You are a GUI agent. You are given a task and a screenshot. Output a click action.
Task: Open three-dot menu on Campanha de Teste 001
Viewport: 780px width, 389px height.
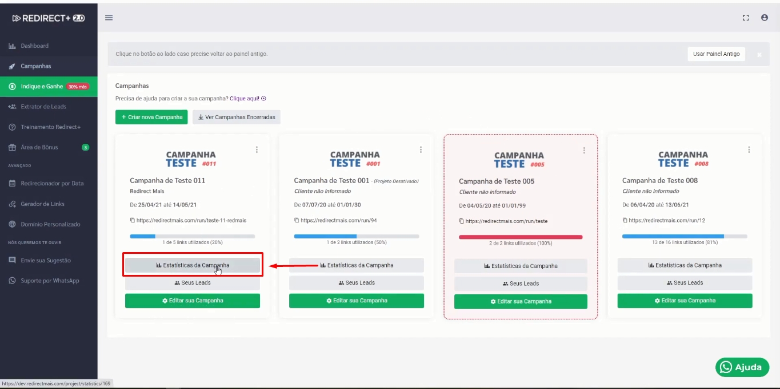[x=421, y=149]
